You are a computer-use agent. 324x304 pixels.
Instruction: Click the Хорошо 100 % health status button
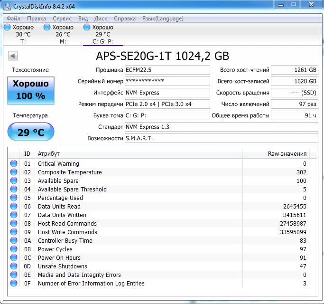31,91
